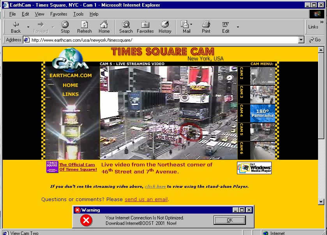Open the Edit menu in menu bar
327x235 pixels.
(x=25, y=14)
